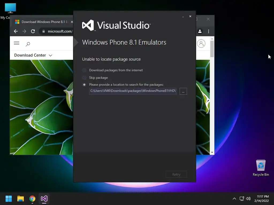Open File Explorer from the taskbar

(20, 199)
